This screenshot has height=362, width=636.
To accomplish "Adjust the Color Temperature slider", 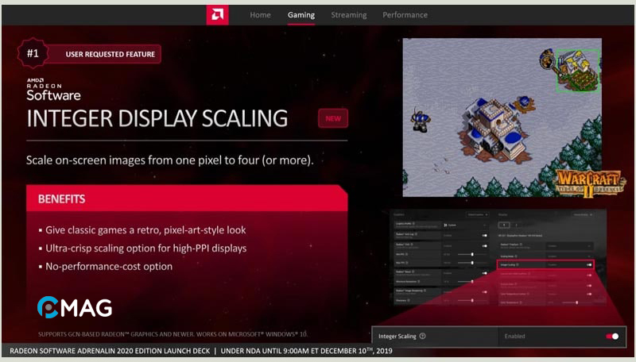I will click(x=577, y=302).
